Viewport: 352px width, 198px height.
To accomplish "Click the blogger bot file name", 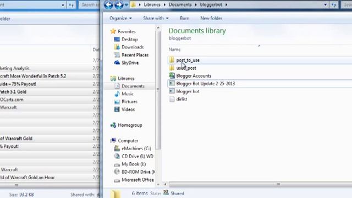I will tap(188, 91).
